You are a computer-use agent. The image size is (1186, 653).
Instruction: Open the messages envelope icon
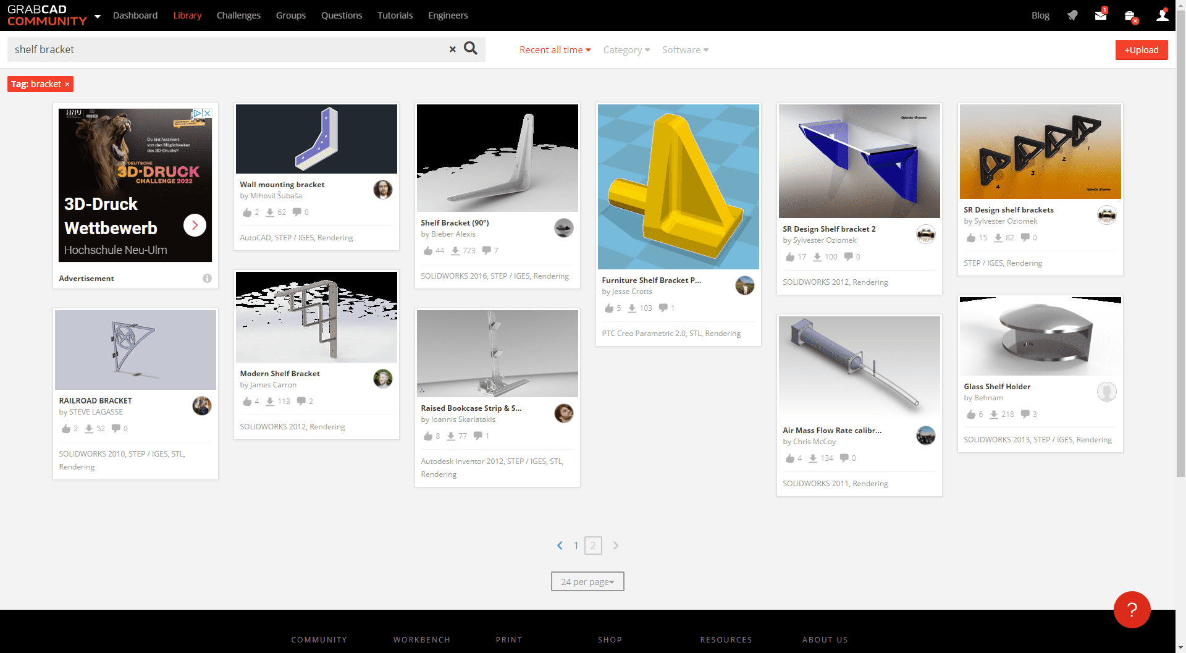pyautogui.click(x=1101, y=15)
